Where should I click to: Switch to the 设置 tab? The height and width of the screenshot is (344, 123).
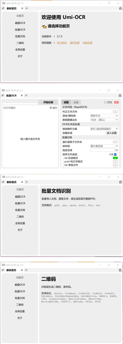[66, 102]
